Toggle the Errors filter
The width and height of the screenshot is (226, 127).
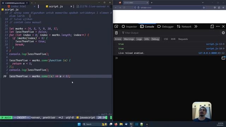118,39
